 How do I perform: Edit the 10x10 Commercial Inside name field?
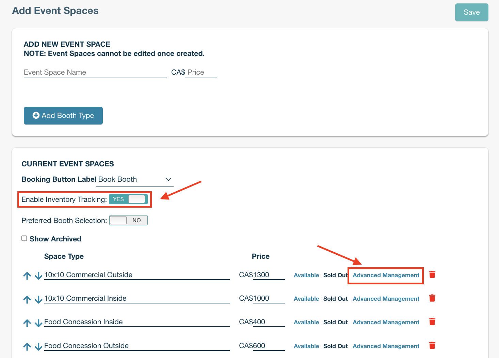tap(137, 298)
